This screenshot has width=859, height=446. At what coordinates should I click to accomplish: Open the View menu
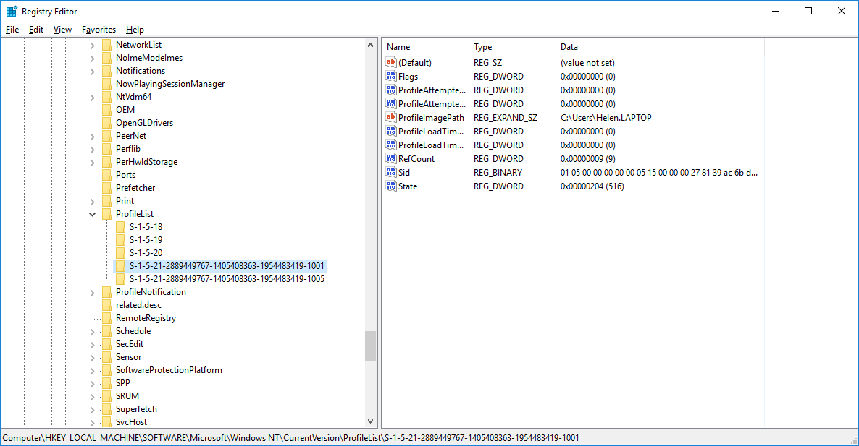click(x=62, y=30)
